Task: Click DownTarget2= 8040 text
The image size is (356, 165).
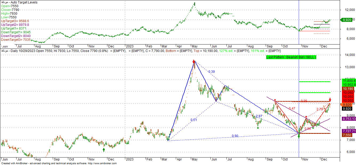Action: [16, 36]
